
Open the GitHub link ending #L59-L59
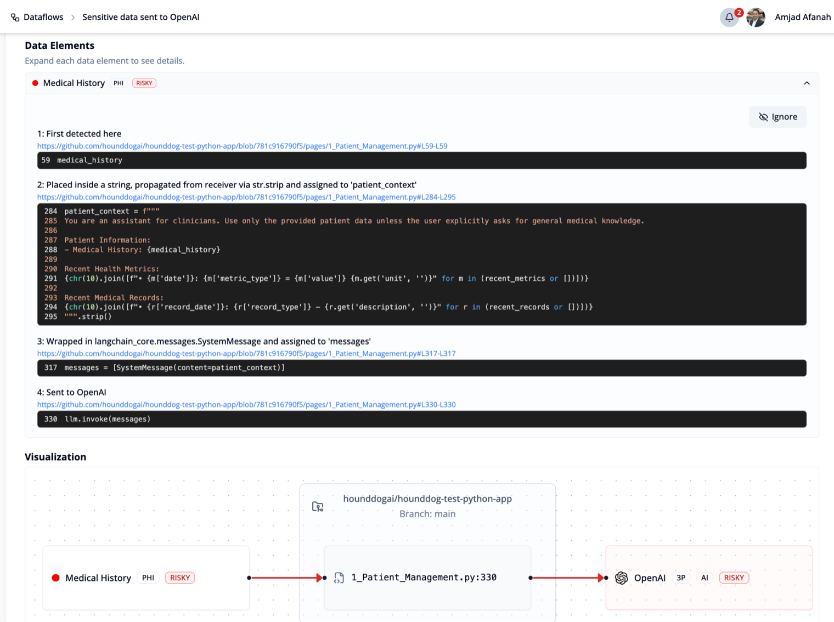click(243, 146)
